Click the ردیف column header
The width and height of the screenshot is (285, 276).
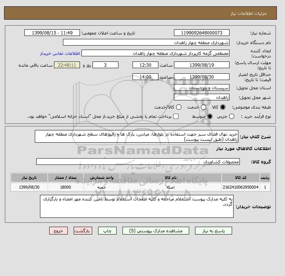point(265,177)
